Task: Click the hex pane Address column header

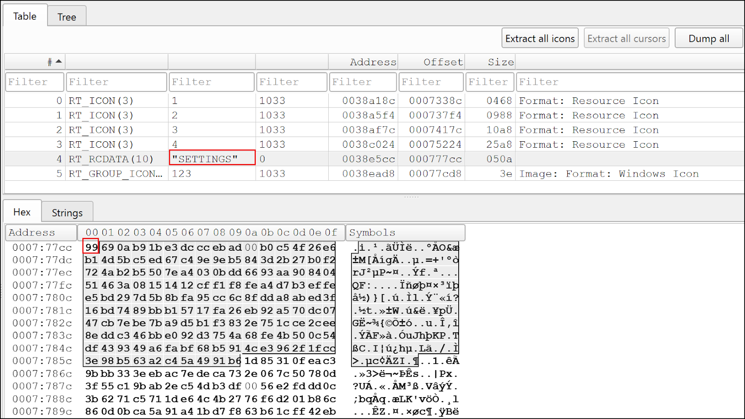Action: coord(41,233)
